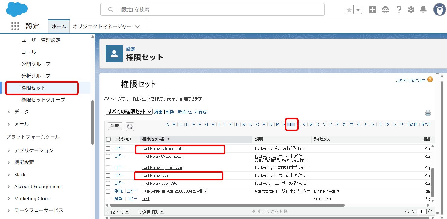Open the user profile avatar
This screenshot has width=447, height=219.
coord(439,10)
